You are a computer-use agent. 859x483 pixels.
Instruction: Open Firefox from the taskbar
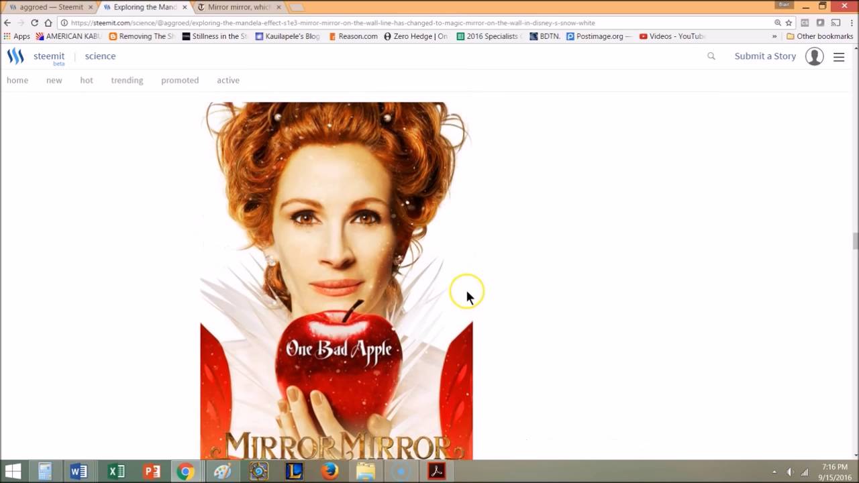[x=329, y=472]
